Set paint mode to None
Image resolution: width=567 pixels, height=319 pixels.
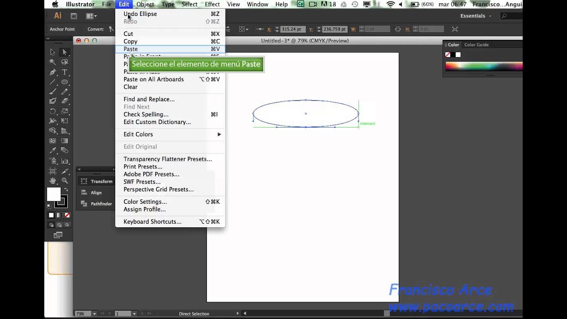click(67, 215)
